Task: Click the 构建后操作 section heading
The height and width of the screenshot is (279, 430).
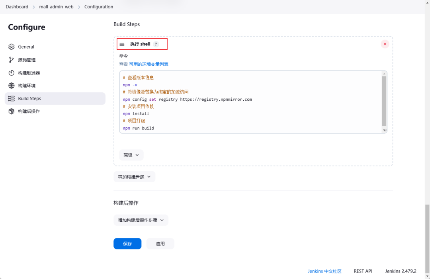Action: 126,203
